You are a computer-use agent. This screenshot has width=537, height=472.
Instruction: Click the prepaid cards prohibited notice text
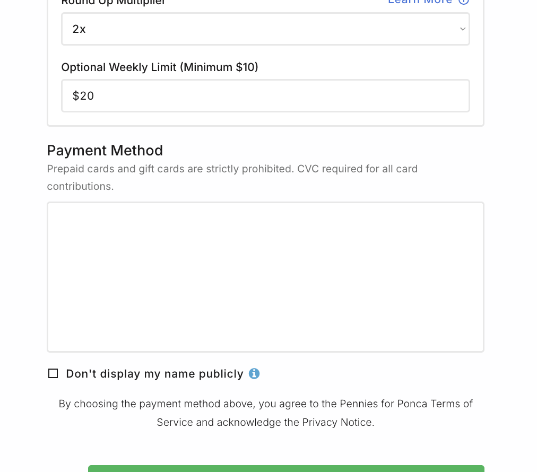232,169
